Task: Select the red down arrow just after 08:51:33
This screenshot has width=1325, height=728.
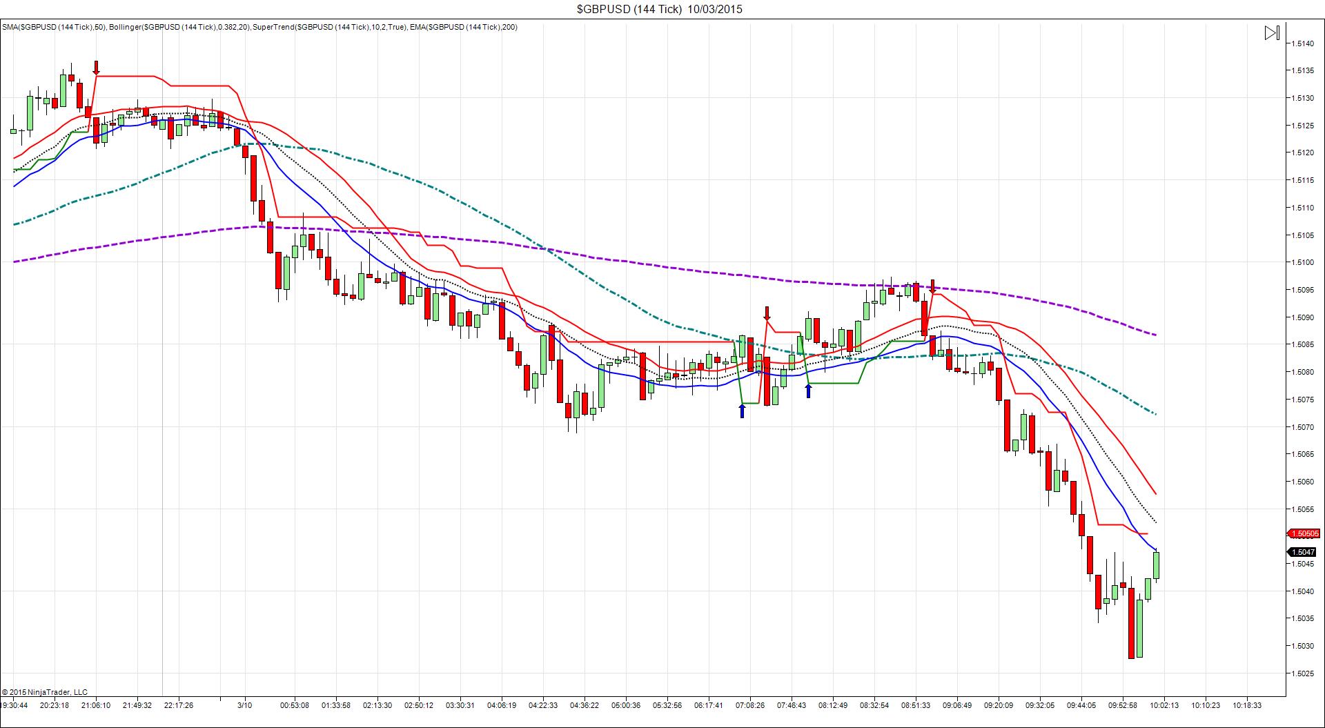Action: click(932, 286)
